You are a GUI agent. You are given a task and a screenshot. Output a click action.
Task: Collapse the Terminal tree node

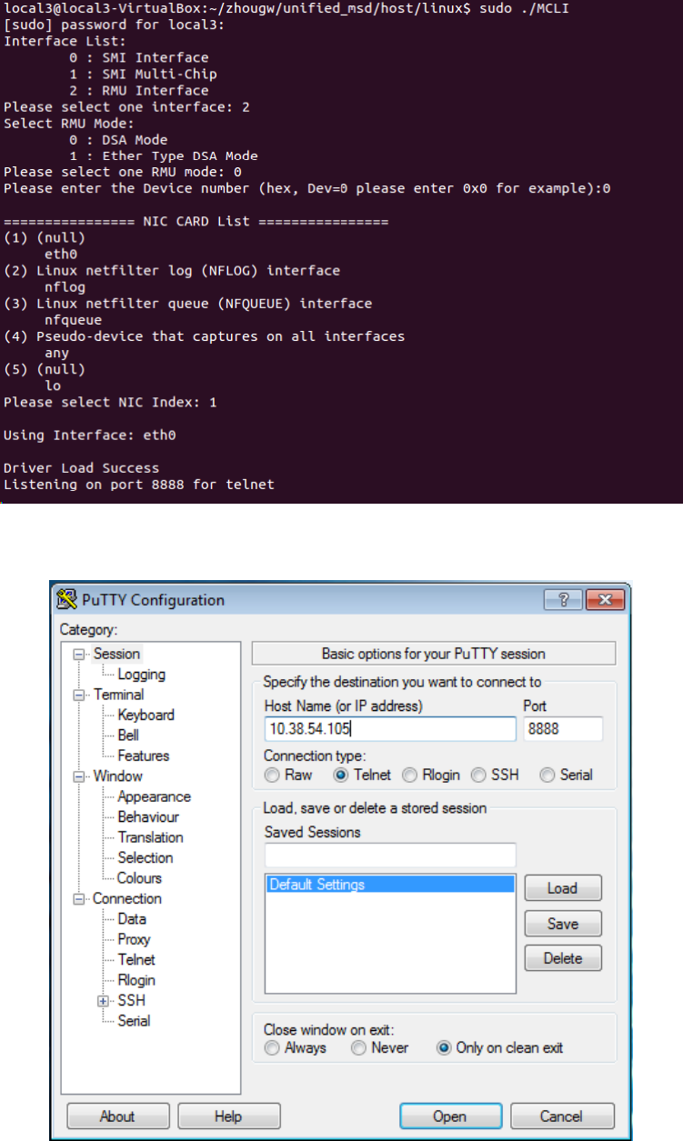coord(79,695)
